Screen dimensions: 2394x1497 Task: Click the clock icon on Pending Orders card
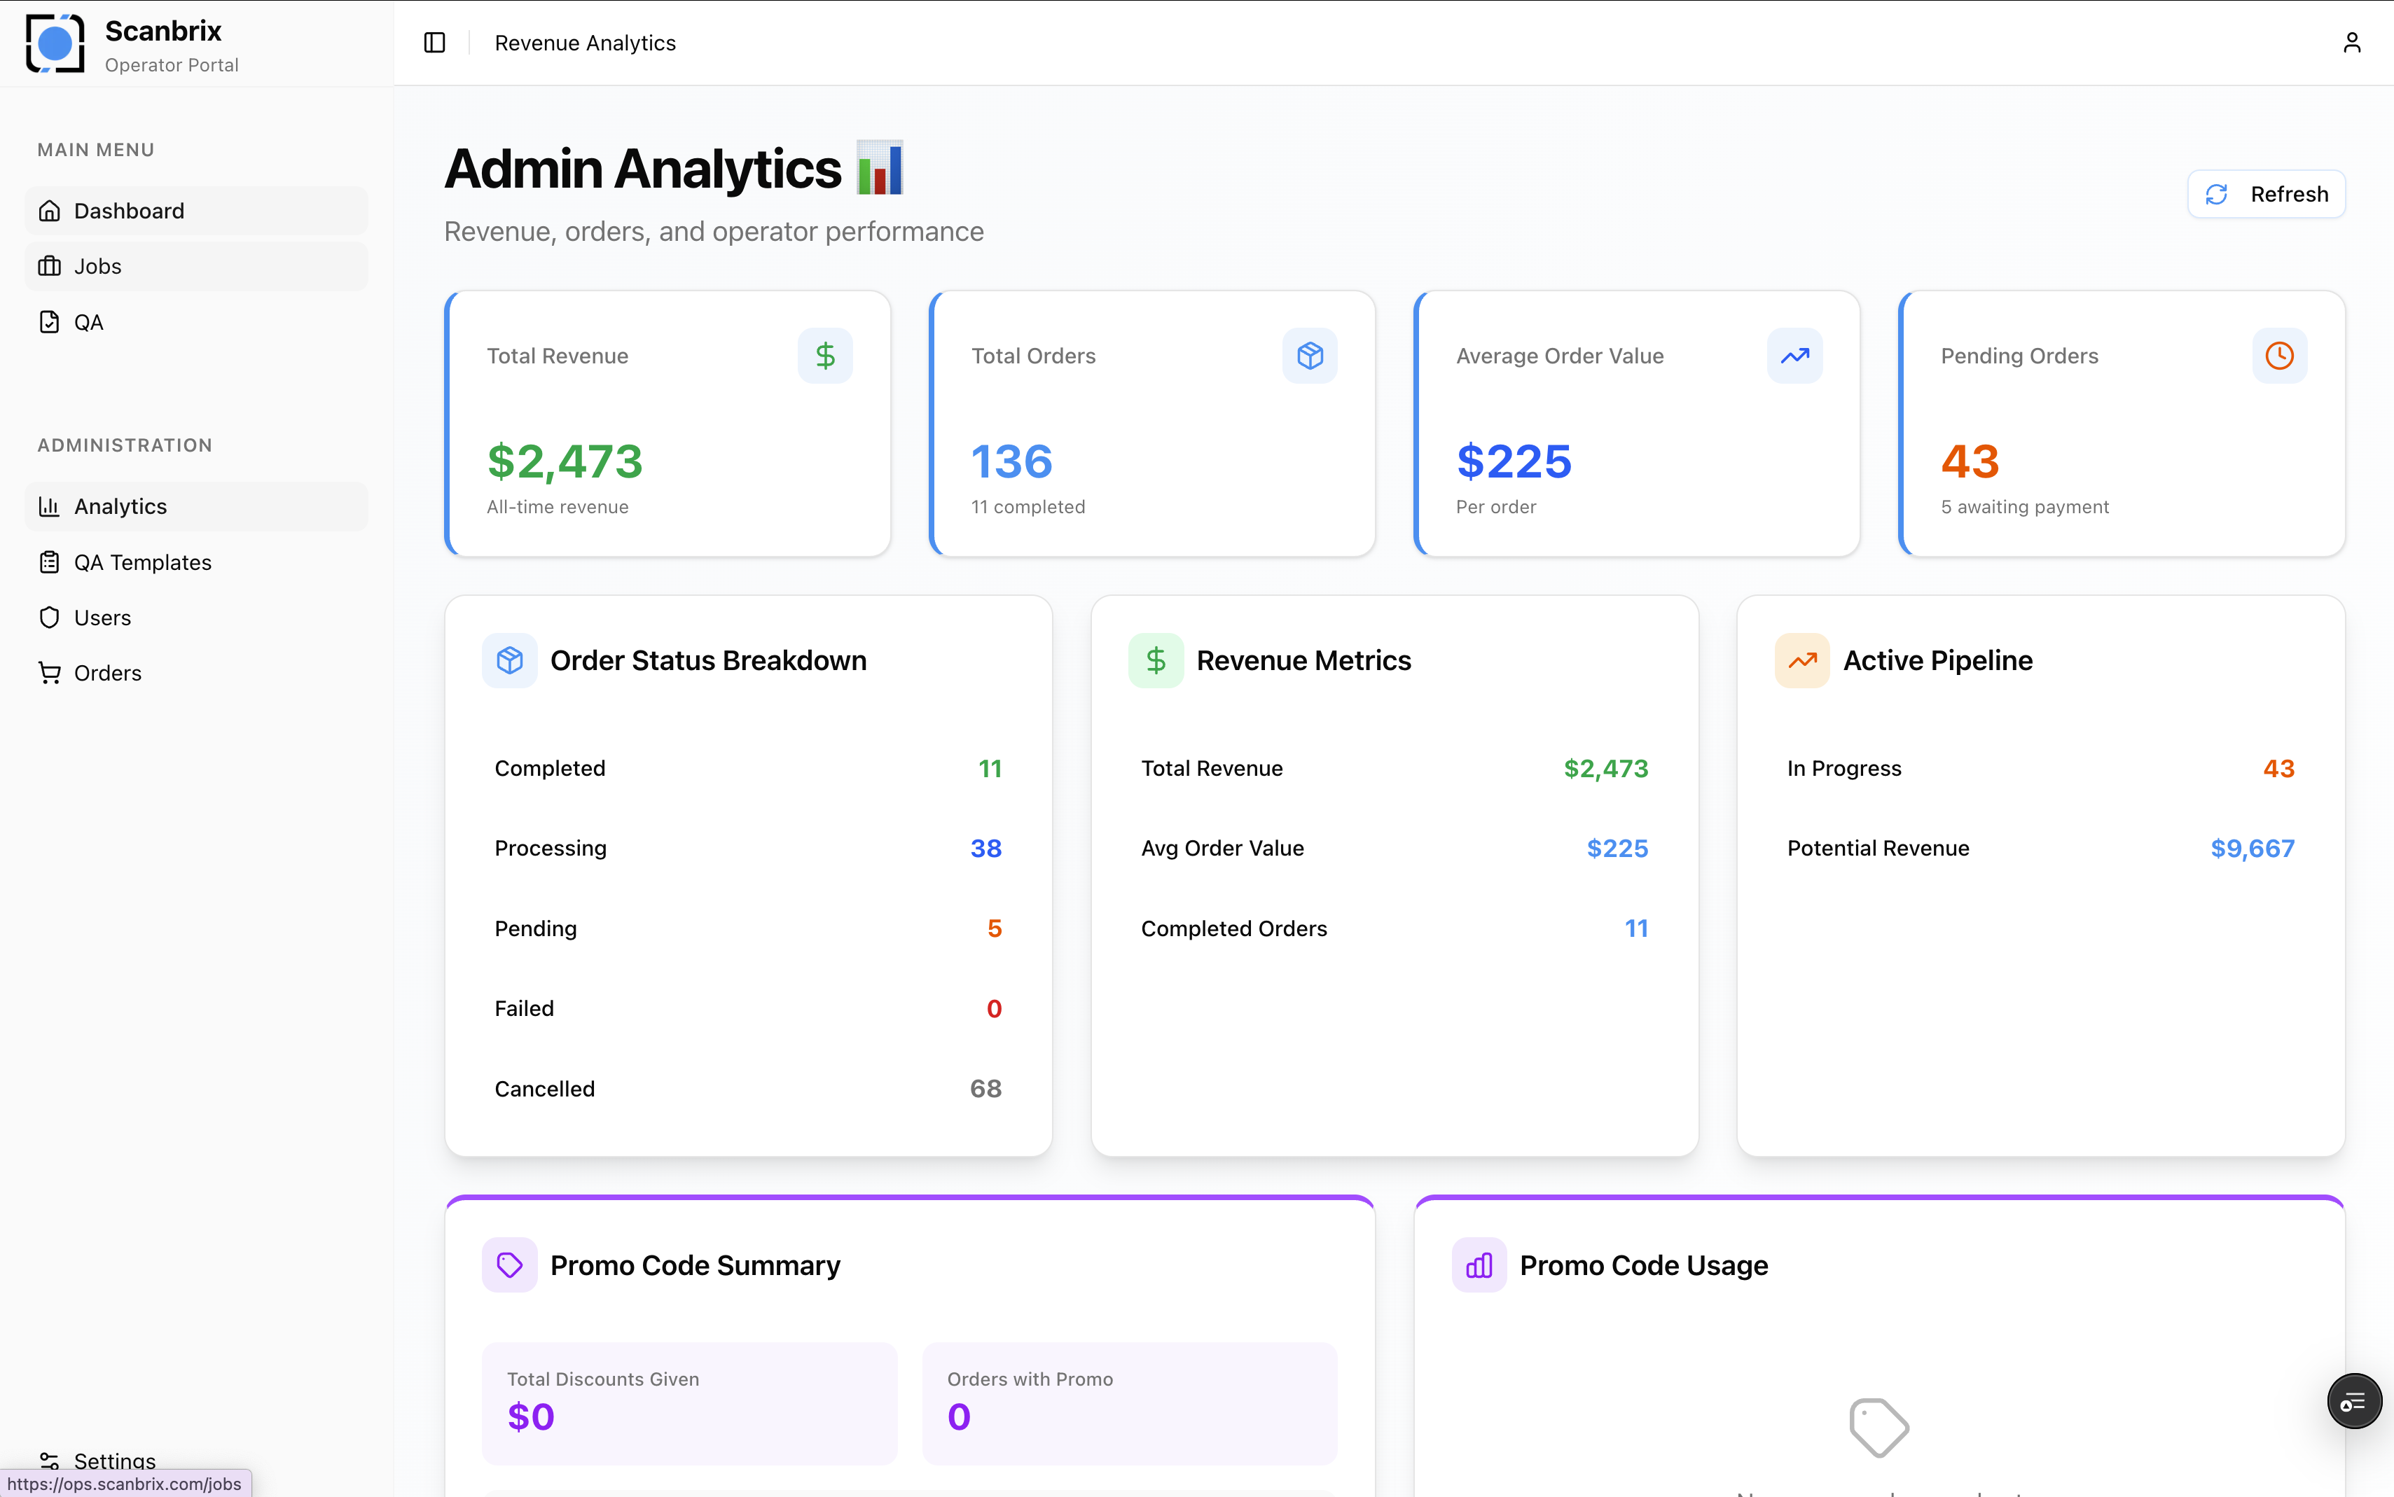[2278, 354]
